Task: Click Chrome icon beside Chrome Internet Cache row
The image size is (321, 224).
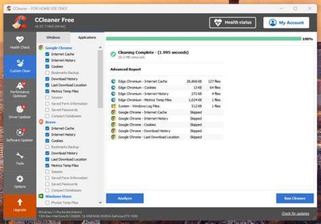Action: click(x=113, y=112)
